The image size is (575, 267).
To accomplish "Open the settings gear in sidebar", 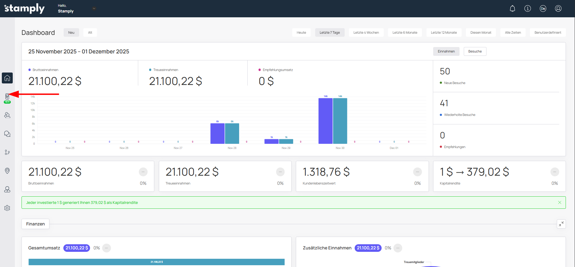I will click(7, 208).
